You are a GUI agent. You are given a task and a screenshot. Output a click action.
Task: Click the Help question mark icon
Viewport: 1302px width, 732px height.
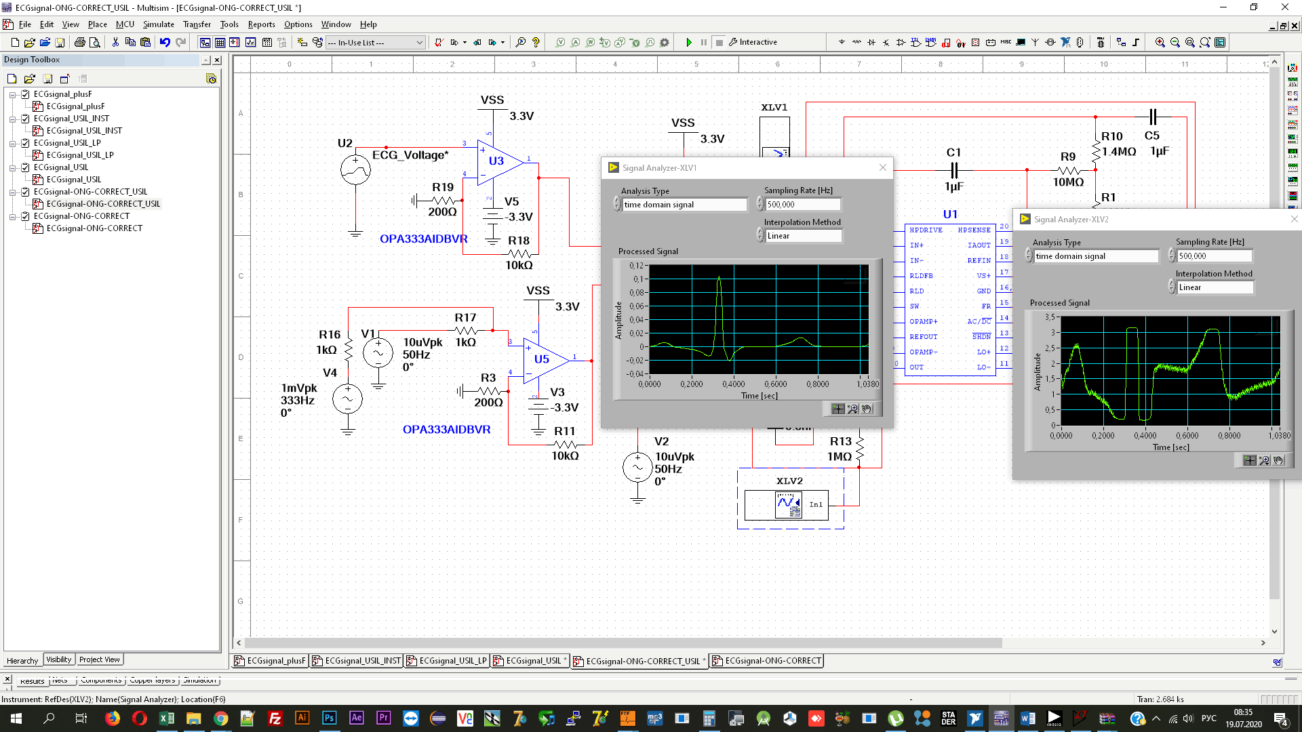tap(536, 42)
